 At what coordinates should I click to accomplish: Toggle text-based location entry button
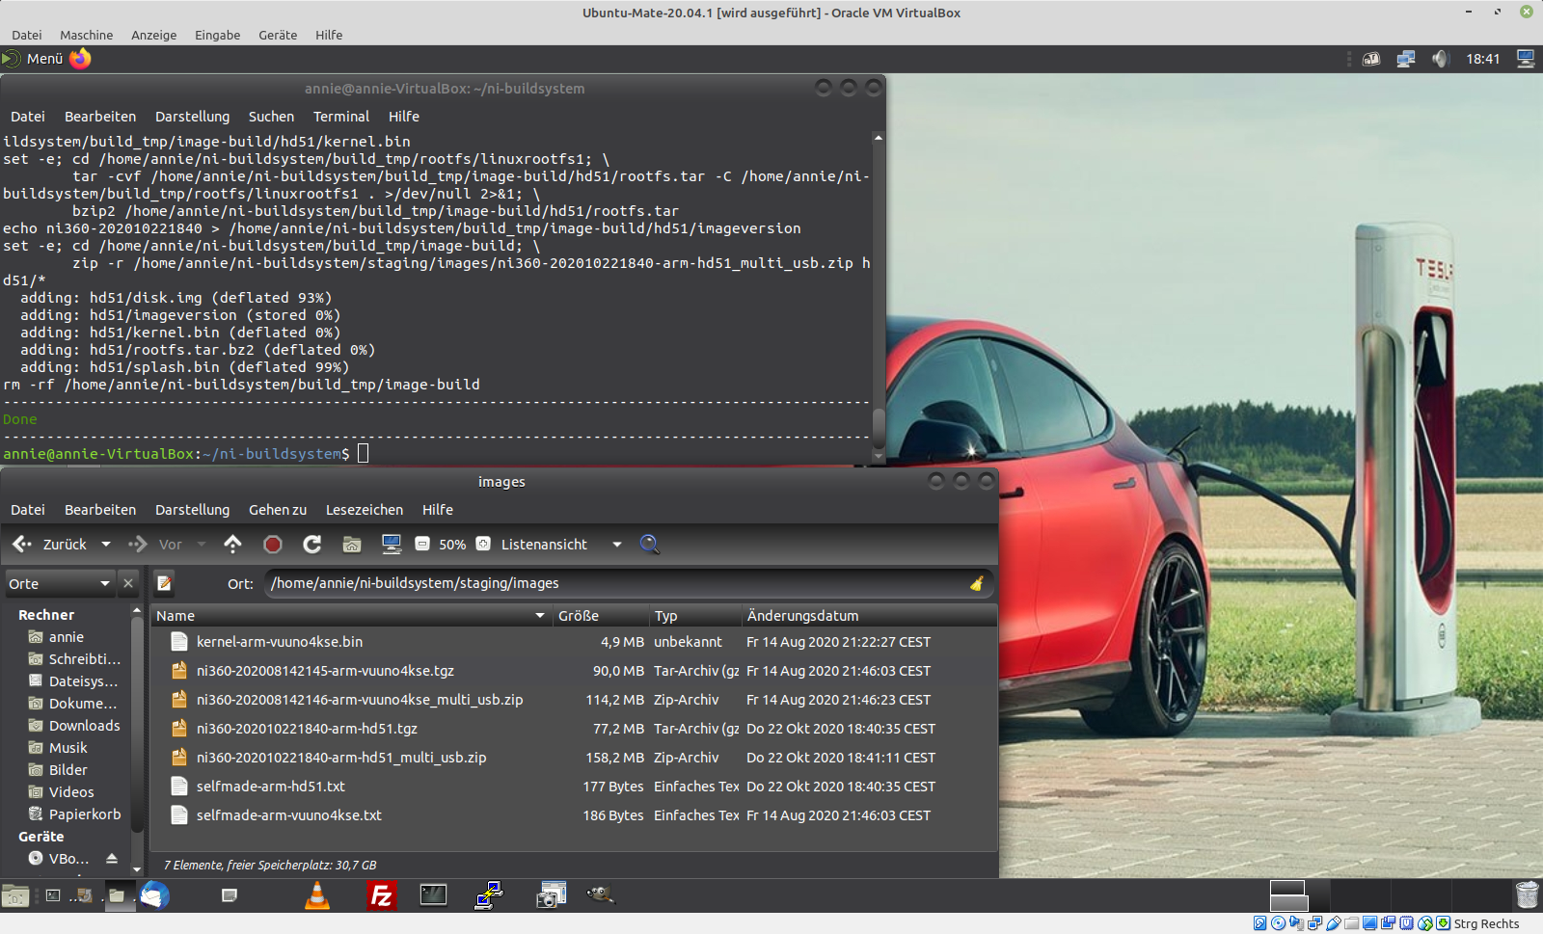165,583
